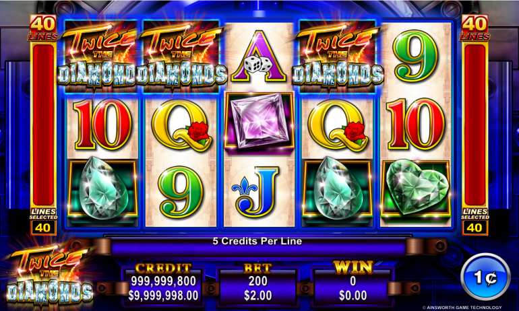The width and height of the screenshot is (519, 311).
Task: Click the green 9 on second reel
Action: (181, 191)
